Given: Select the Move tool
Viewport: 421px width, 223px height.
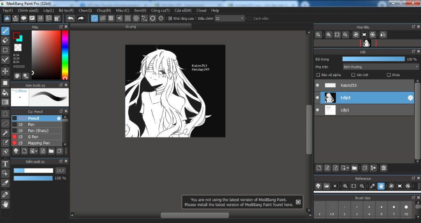Looking at the screenshot, I should click(5, 71).
